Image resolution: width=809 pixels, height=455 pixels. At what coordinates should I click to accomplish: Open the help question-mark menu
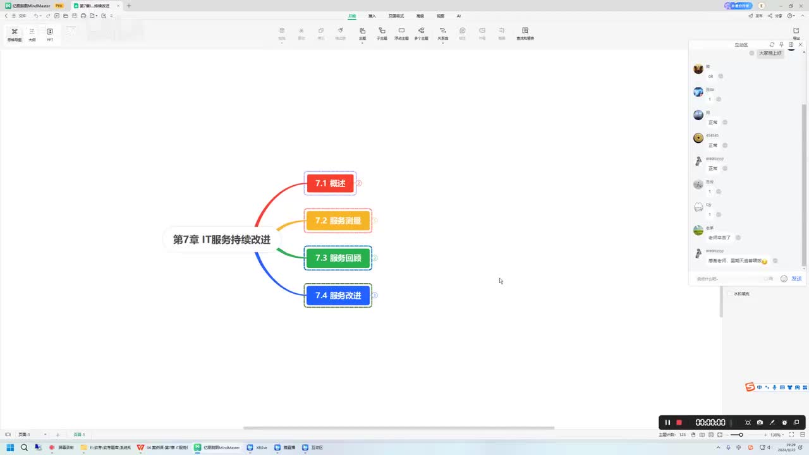pos(791,16)
